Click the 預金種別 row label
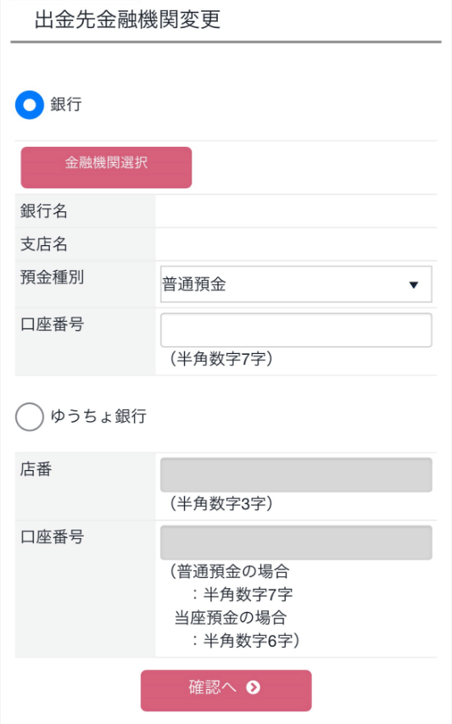This screenshot has width=452, height=724. 52,277
